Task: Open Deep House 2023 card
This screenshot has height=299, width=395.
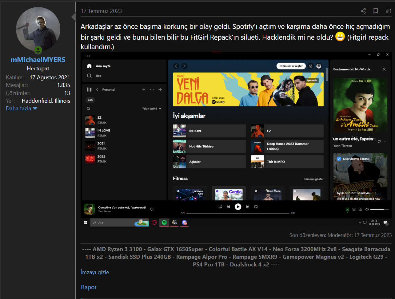Action: tap(287, 146)
